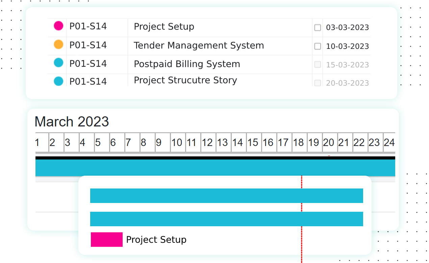Click the greyed date 20-03-2023

(347, 83)
